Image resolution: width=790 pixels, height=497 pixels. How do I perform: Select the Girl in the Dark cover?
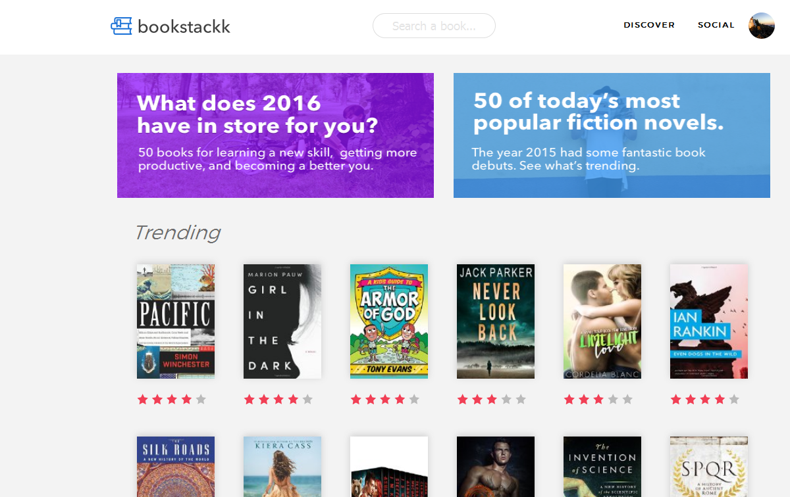click(282, 321)
